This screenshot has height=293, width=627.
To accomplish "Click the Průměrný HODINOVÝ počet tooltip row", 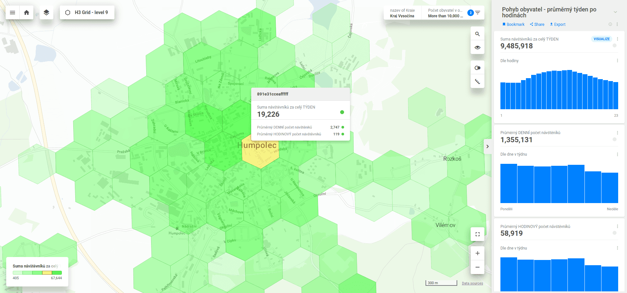I will tap(300, 134).
